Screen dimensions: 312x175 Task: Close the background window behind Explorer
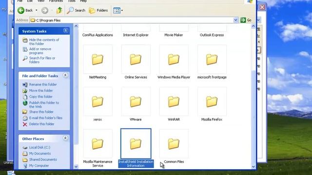point(262,7)
